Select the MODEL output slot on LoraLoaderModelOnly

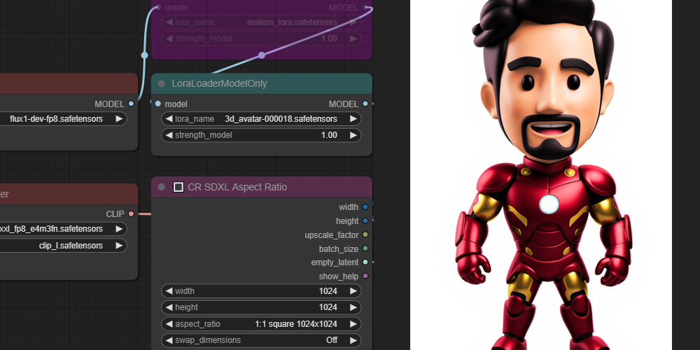(x=365, y=104)
